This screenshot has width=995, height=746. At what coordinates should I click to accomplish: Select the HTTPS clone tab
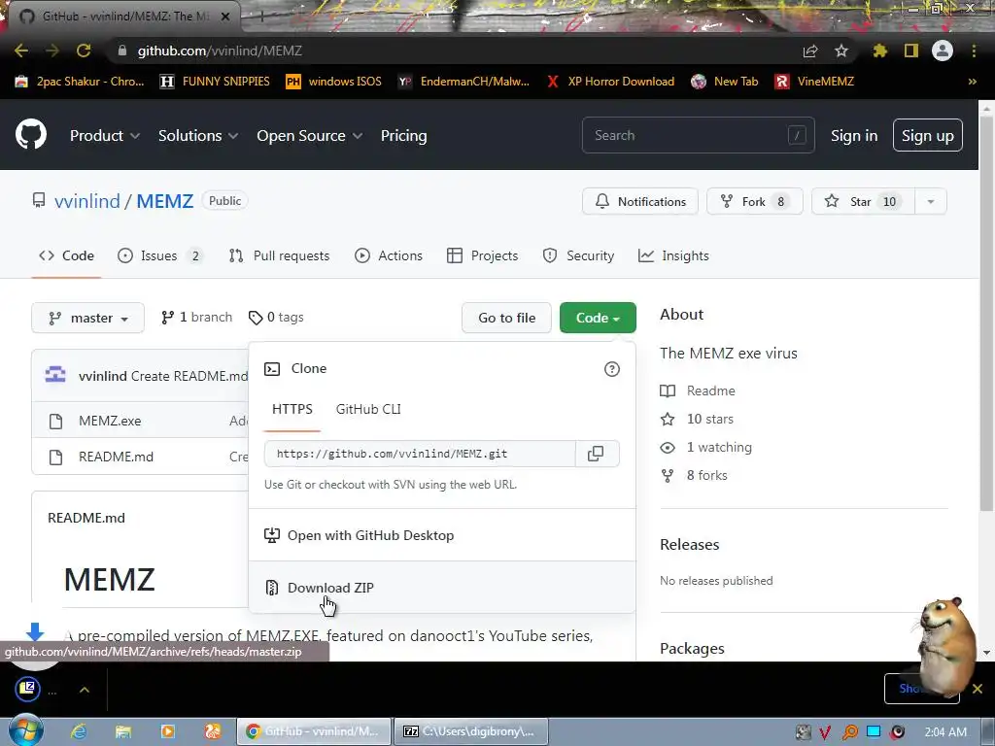pyautogui.click(x=292, y=409)
